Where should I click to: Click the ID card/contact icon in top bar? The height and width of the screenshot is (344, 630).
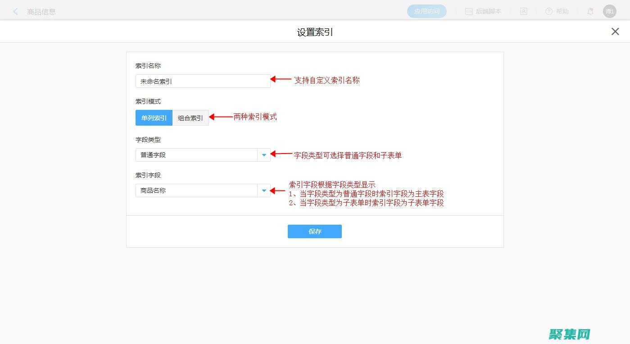point(523,11)
